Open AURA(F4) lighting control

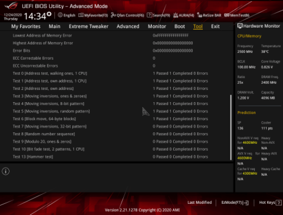184,15
